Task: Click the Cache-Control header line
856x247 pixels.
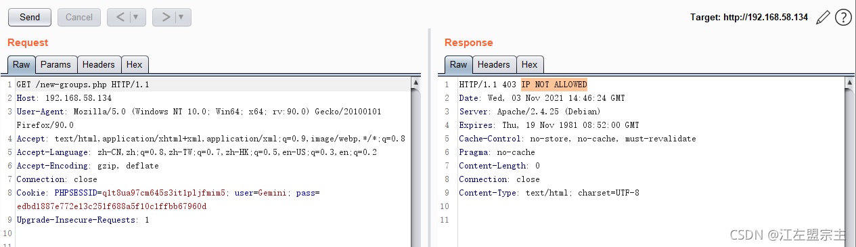Action: [577, 139]
